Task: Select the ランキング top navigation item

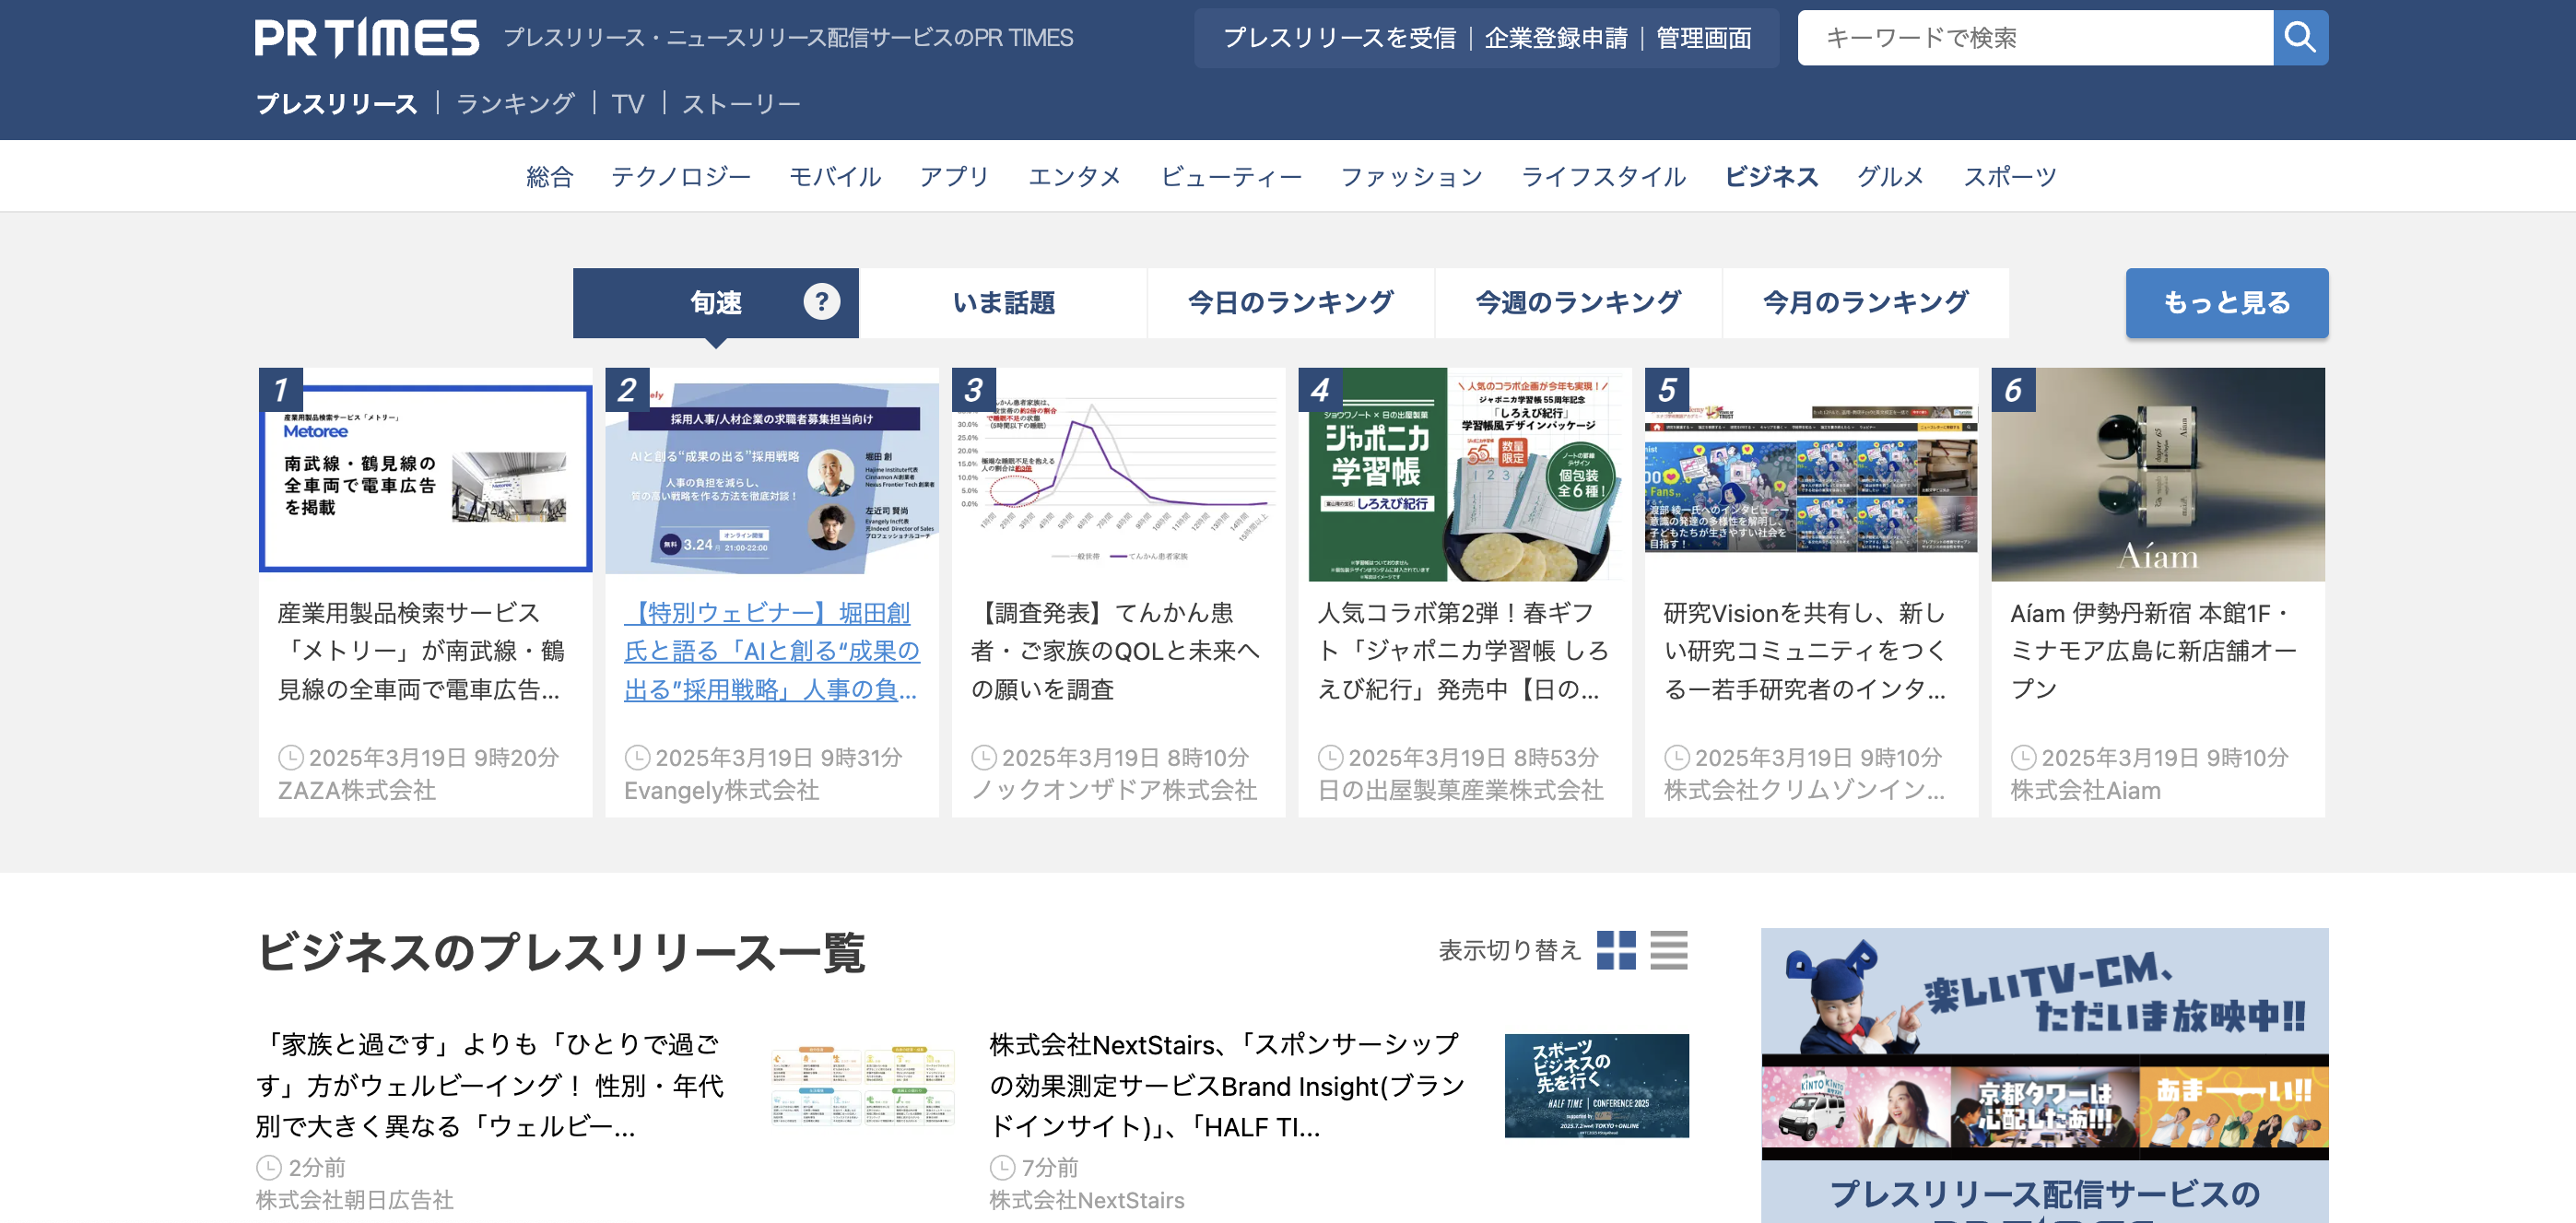Action: click(515, 104)
